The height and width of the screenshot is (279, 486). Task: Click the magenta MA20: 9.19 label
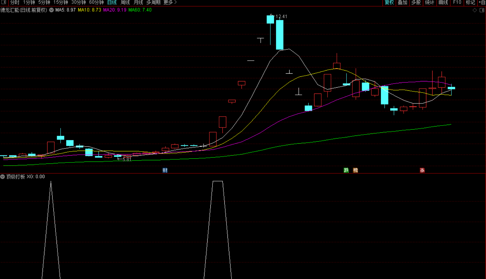(x=115, y=10)
